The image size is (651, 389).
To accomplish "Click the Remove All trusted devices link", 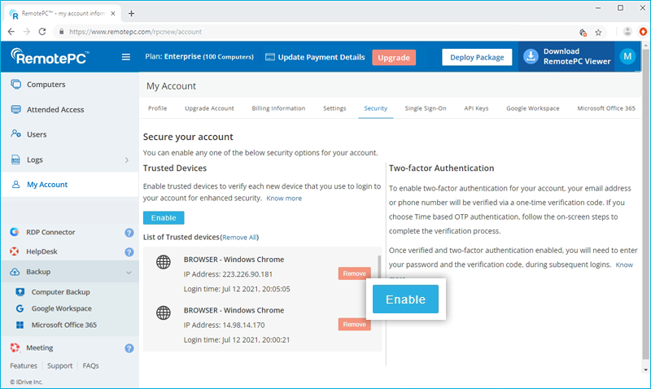I will coord(239,237).
